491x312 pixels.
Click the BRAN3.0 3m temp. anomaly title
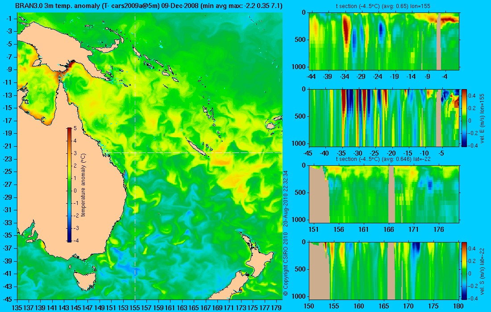click(x=149, y=5)
